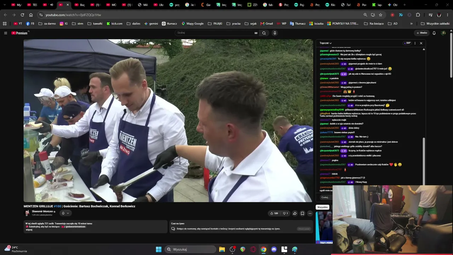Viewport: 453px width, 255px height.
Task: Switch to Chrome on the taskbar
Action: point(263,249)
